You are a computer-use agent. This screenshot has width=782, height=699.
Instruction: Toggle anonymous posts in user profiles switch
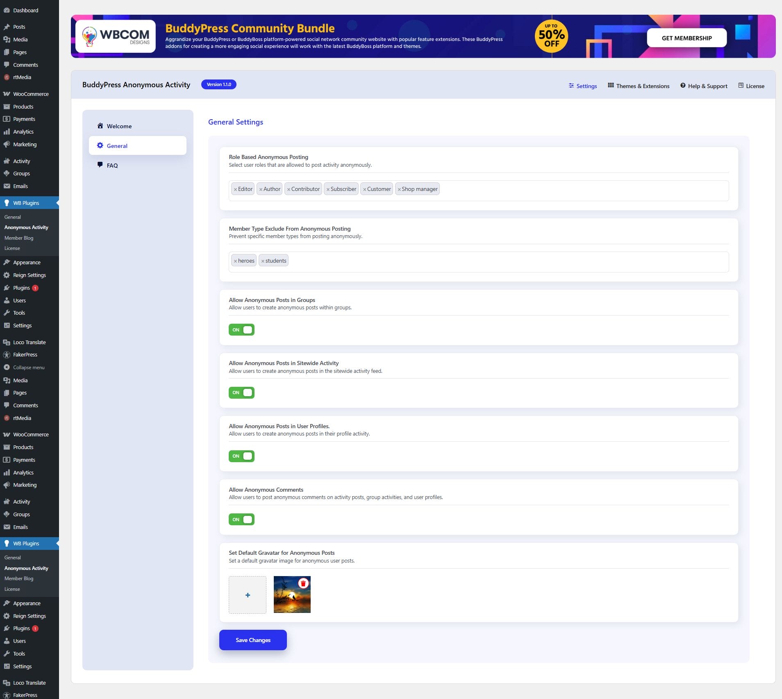click(x=241, y=456)
